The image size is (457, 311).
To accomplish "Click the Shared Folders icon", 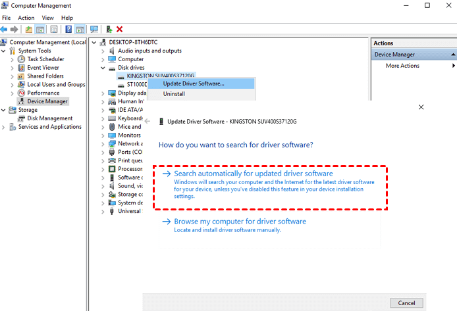I will click(x=20, y=76).
